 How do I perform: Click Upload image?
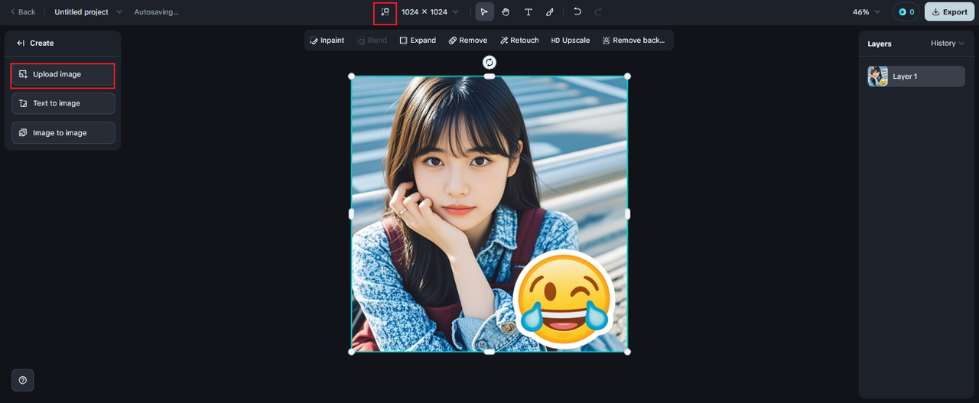click(x=63, y=75)
